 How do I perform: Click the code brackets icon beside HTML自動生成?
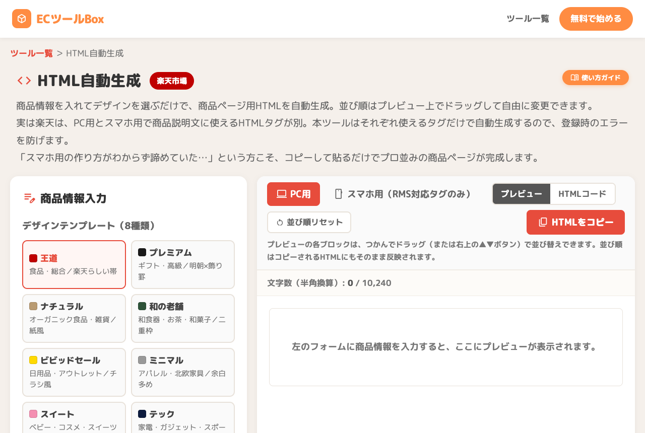coord(24,81)
